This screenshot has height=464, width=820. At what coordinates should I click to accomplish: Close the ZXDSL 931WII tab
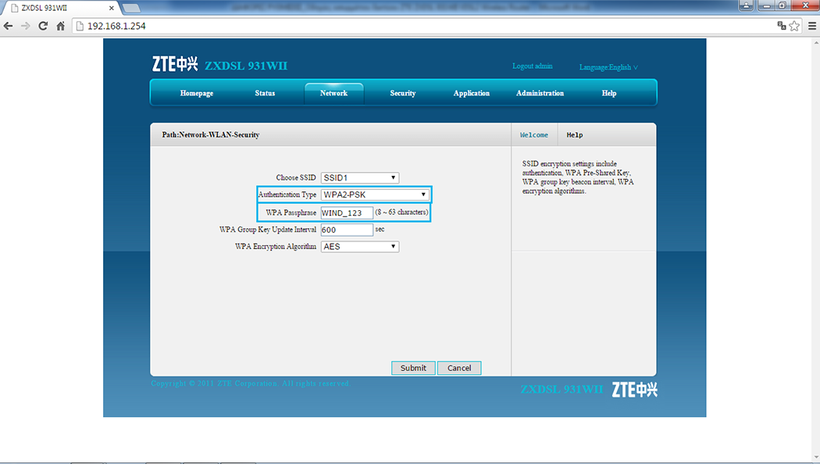click(x=112, y=8)
